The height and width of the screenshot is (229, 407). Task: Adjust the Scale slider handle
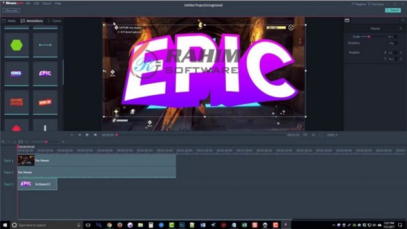click(x=369, y=37)
